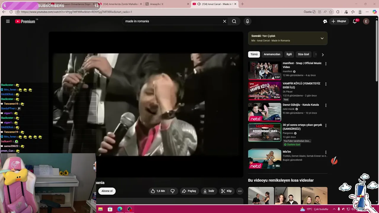This screenshot has width=379, height=213.
Task: Click Paylaş share button
Action: pyautogui.click(x=189, y=191)
